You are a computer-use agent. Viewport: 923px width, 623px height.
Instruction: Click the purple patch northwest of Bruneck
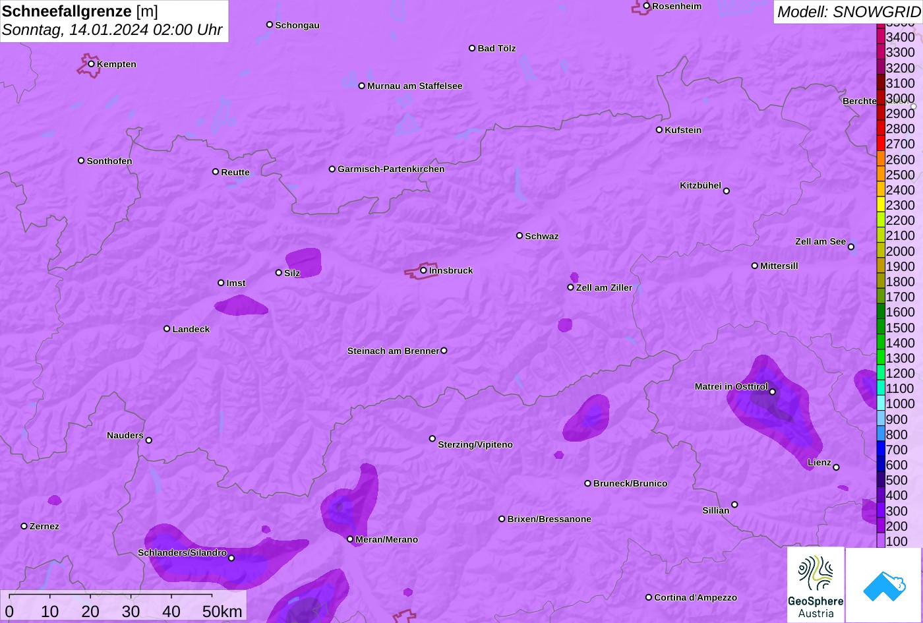click(587, 418)
